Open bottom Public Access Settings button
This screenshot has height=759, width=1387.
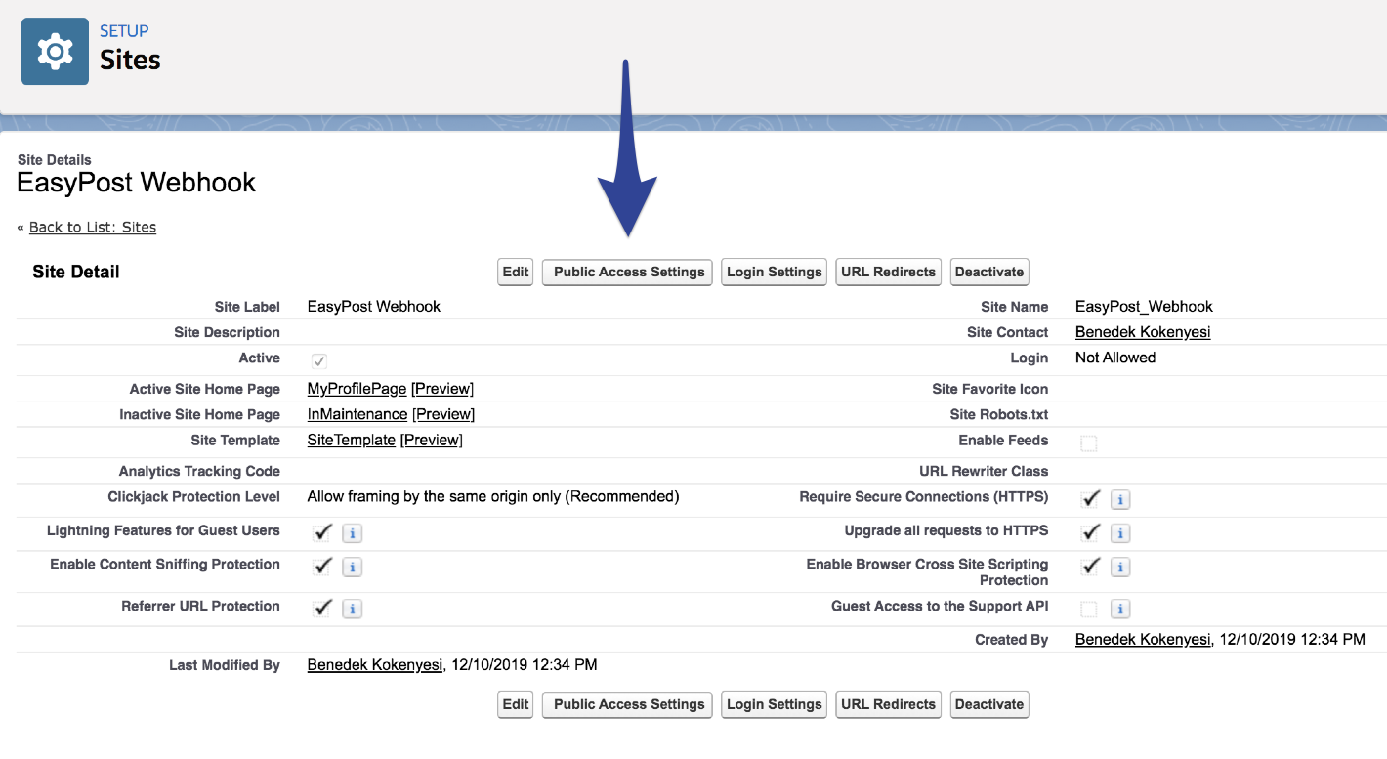[629, 704]
